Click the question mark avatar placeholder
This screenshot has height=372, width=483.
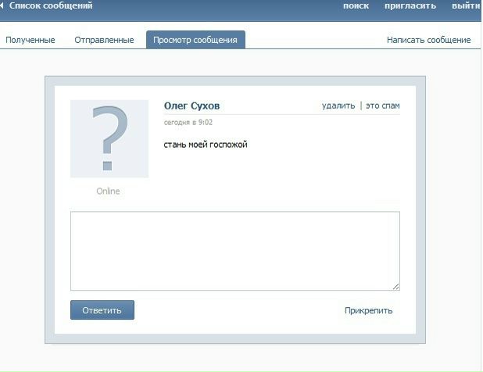109,138
